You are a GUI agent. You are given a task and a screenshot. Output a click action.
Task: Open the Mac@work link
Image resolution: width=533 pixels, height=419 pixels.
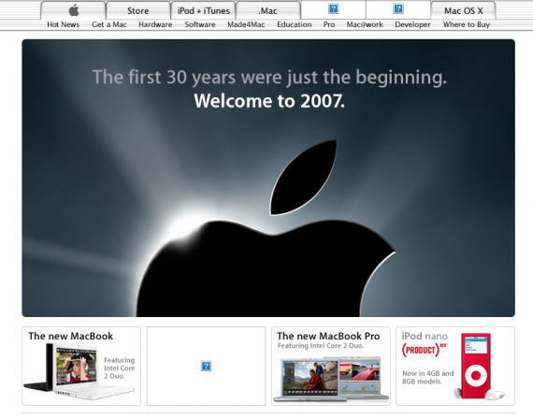coord(365,24)
